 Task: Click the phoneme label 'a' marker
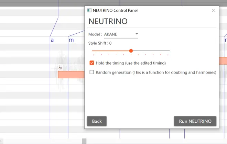pos(52,40)
